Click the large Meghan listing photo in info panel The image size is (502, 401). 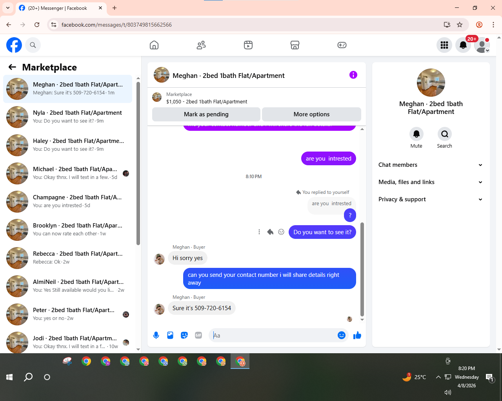tap(431, 83)
